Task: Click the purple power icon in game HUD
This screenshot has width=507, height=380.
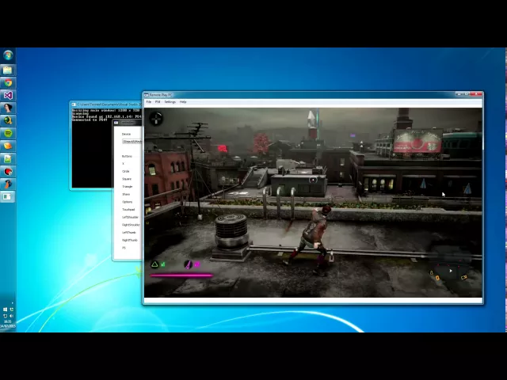Action: 188,264
